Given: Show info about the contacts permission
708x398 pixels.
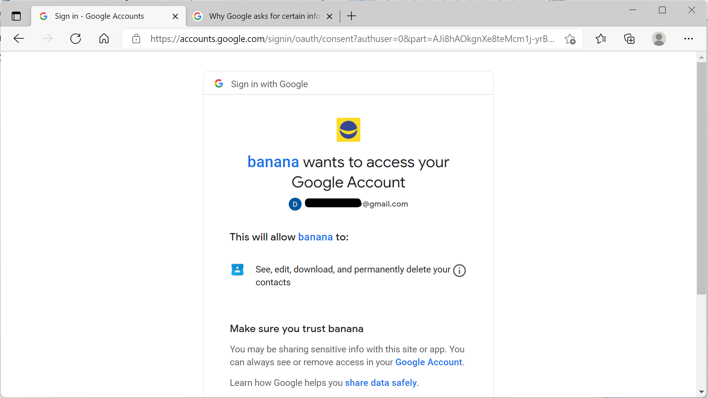Looking at the screenshot, I should [x=459, y=271].
